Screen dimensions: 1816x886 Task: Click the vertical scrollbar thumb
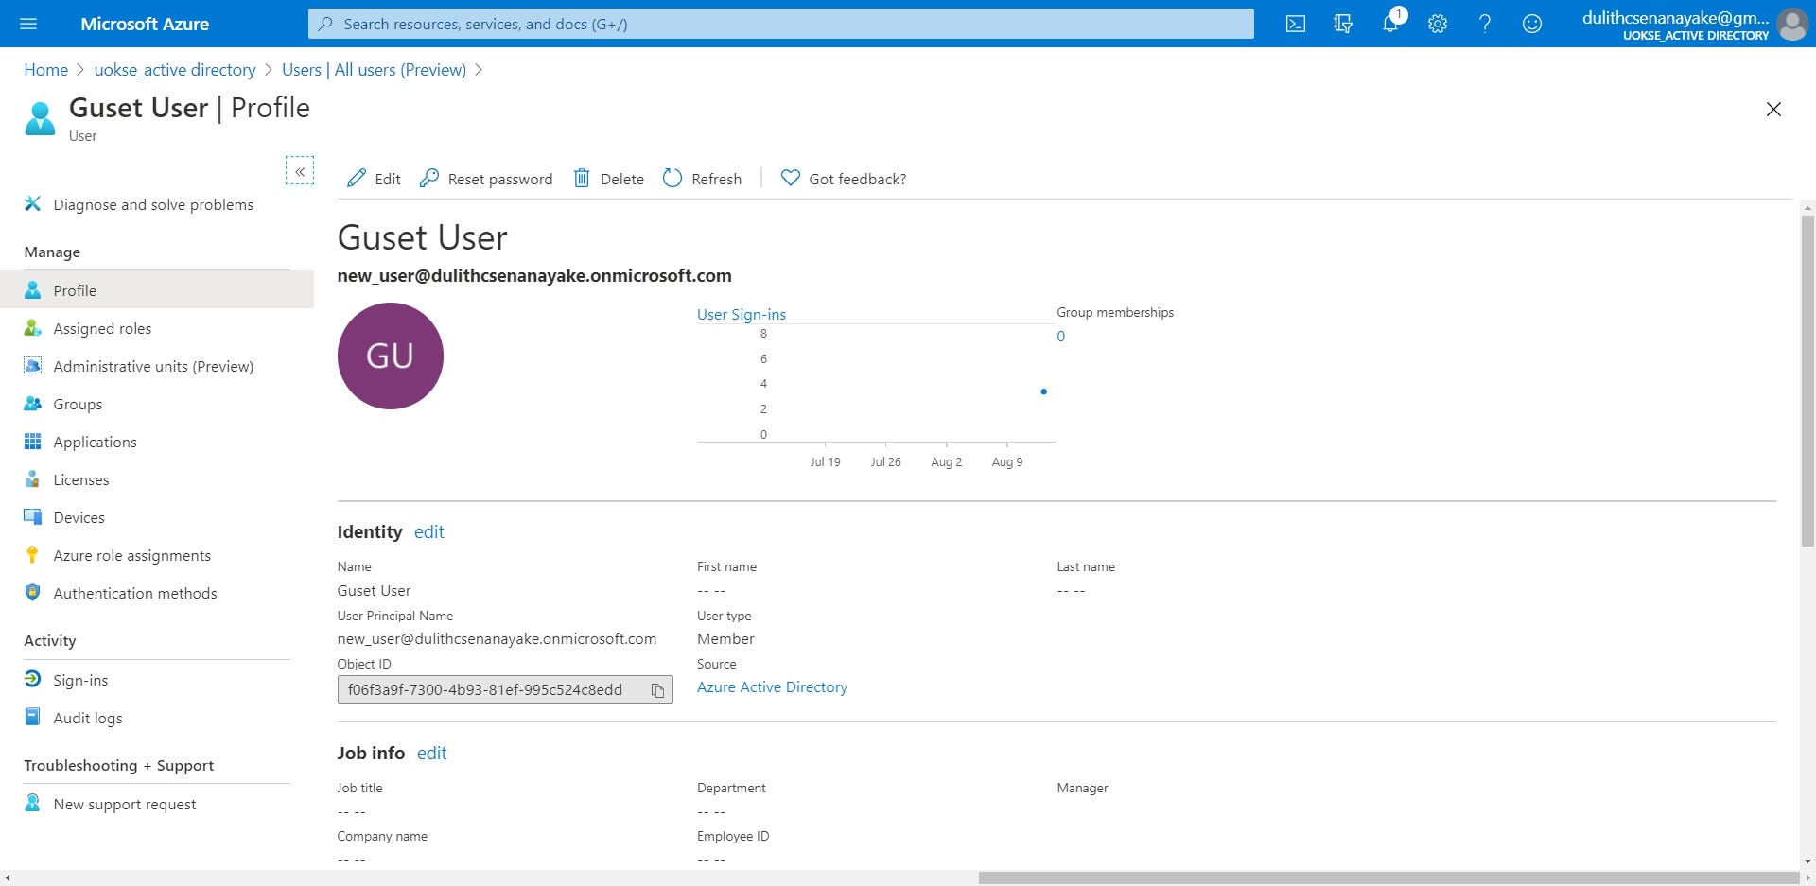(x=1807, y=380)
